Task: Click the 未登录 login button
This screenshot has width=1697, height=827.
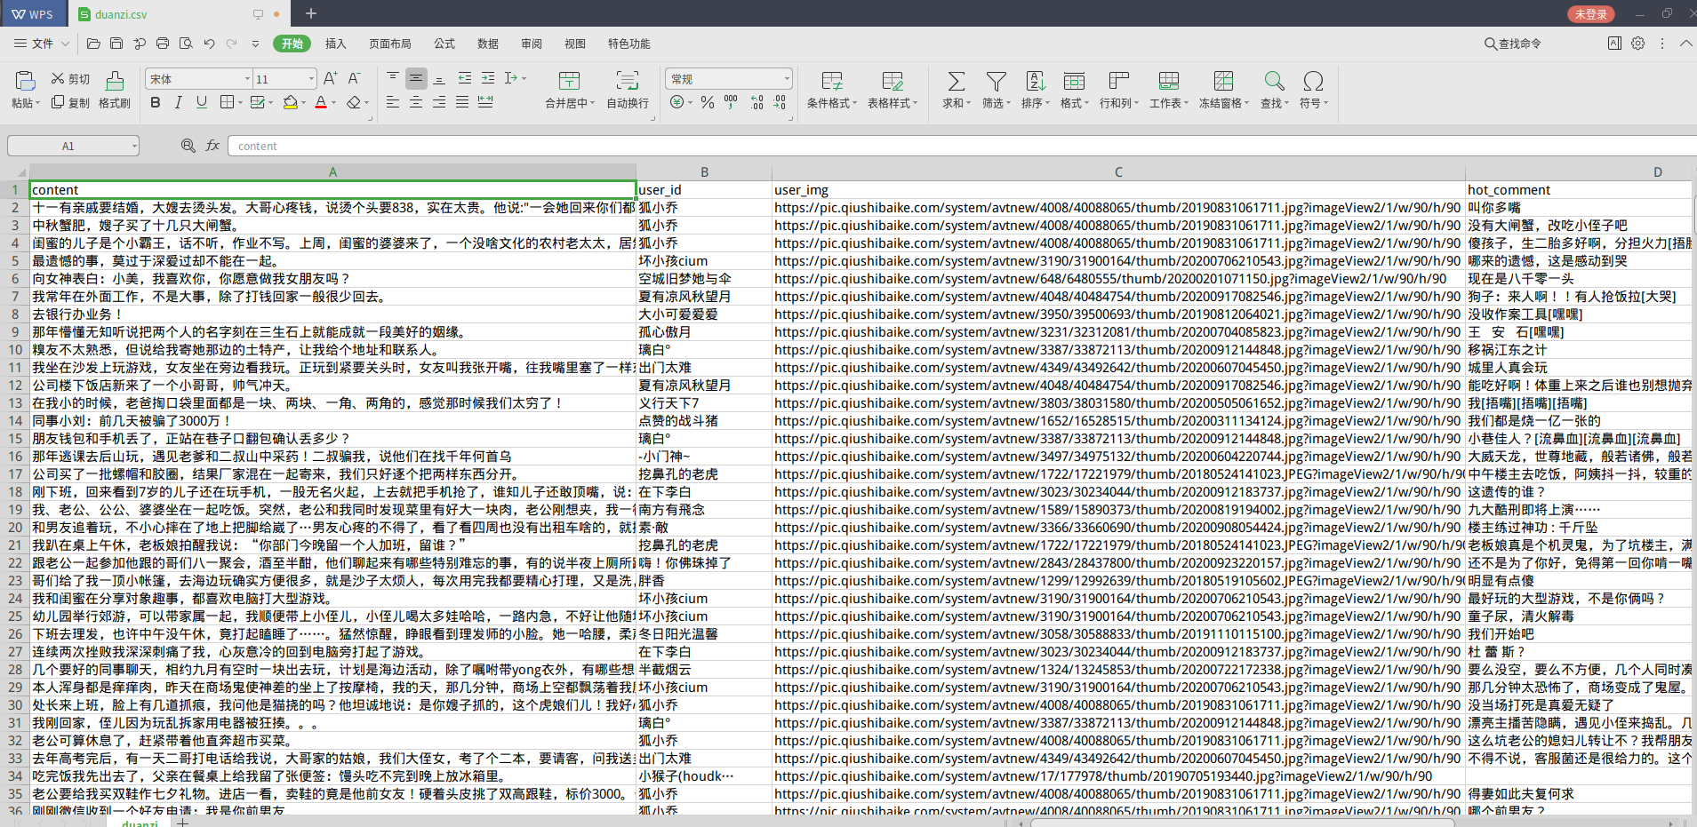Action: pos(1591,13)
